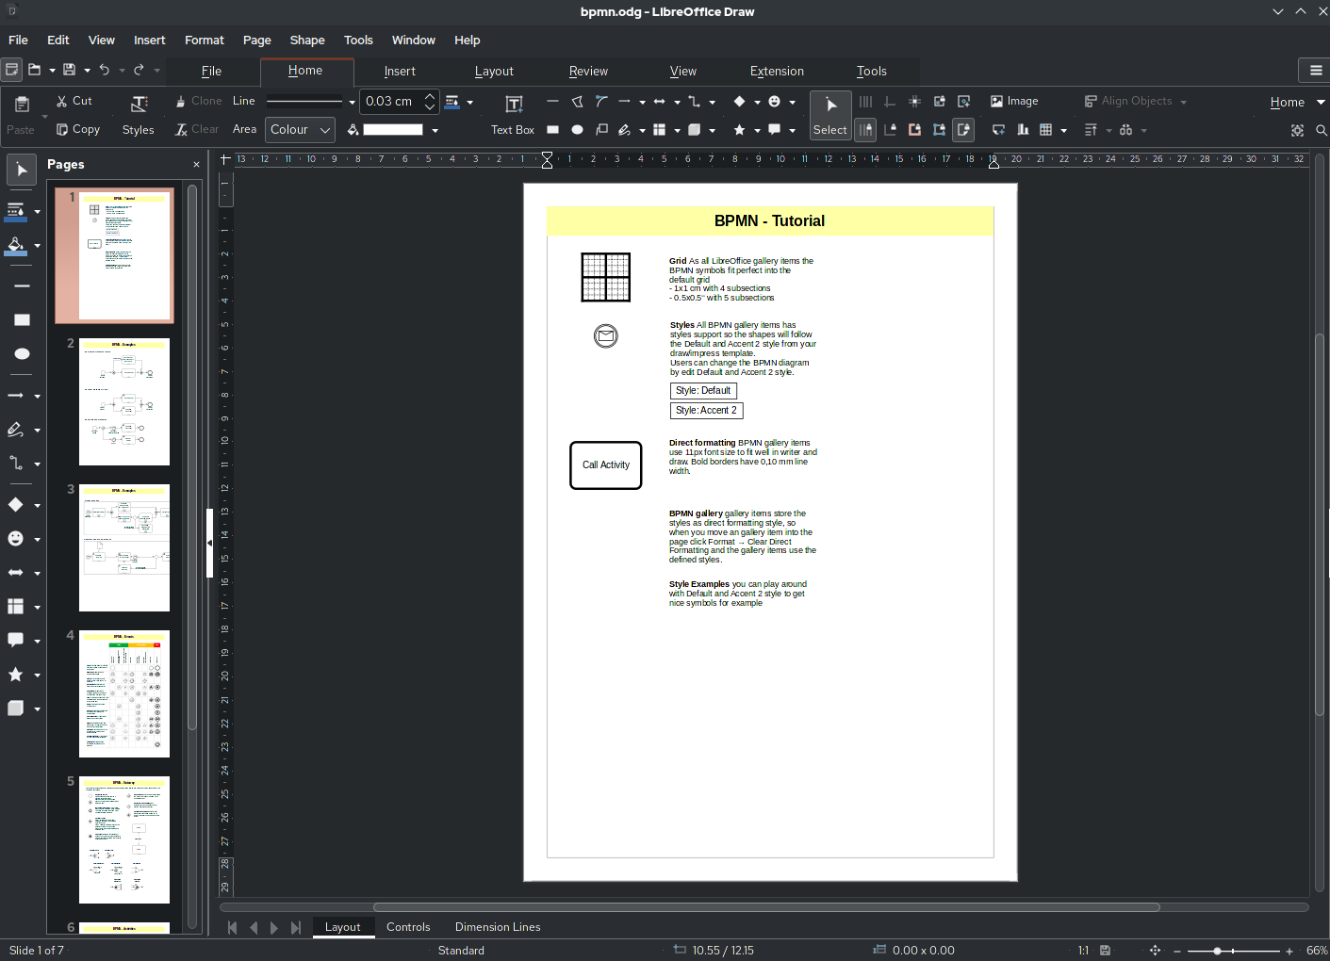
Task: Expand the stars and banners shapes dropdown
Action: coord(758,130)
